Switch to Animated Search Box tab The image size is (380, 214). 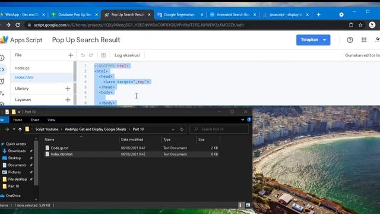click(233, 15)
